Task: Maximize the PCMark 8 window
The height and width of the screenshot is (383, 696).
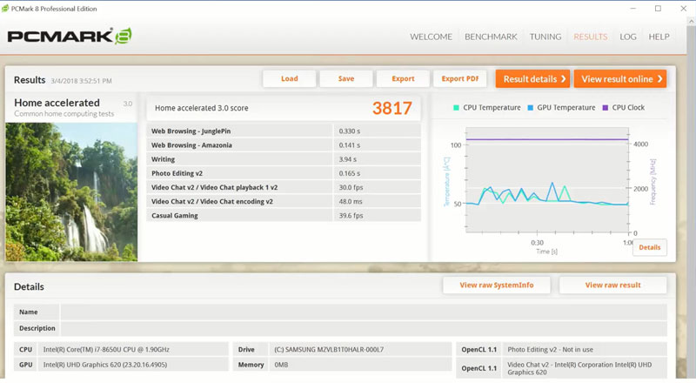Action: [658, 9]
